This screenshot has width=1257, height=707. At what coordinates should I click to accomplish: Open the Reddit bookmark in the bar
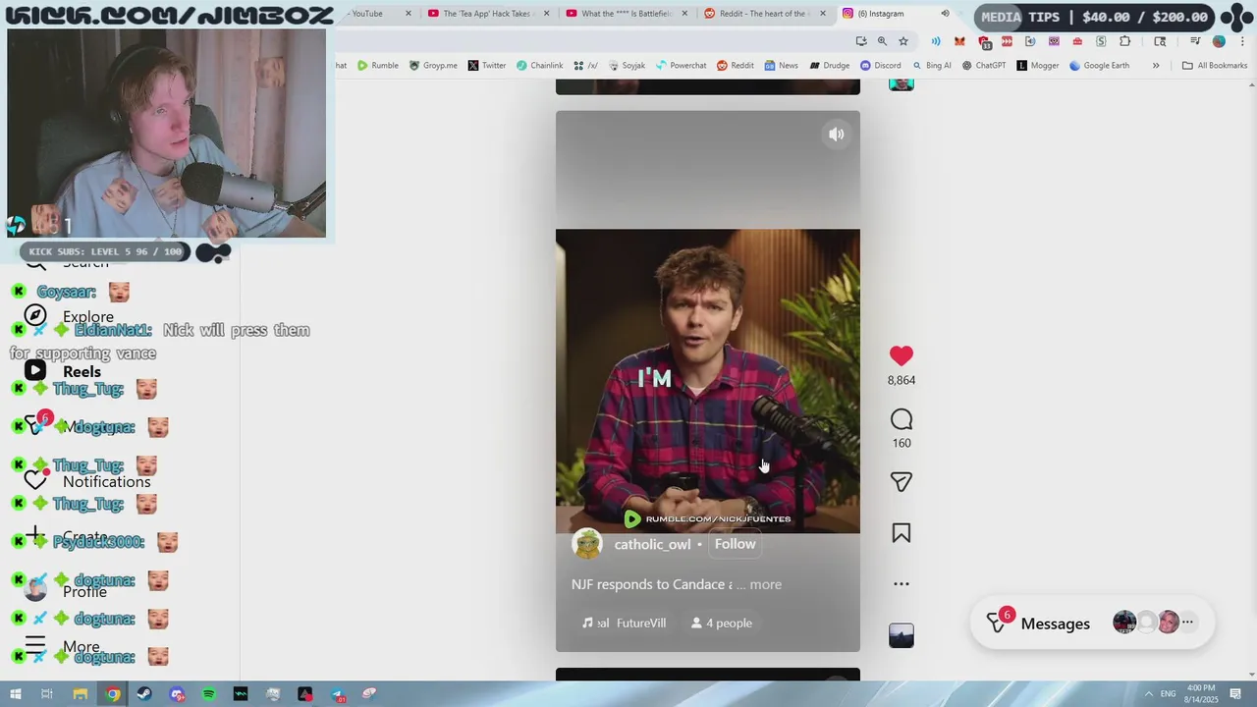[736, 66]
